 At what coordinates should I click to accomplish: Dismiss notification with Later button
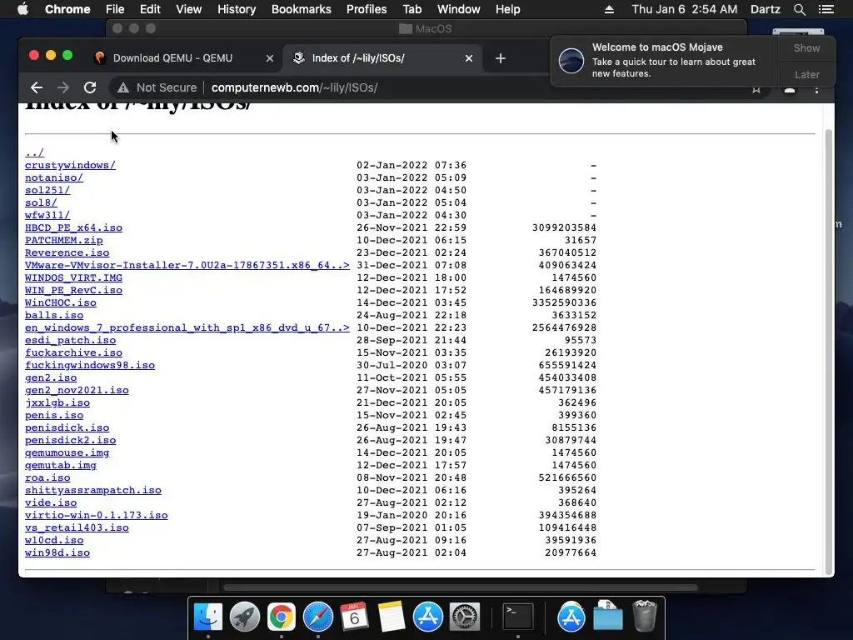[x=806, y=74]
